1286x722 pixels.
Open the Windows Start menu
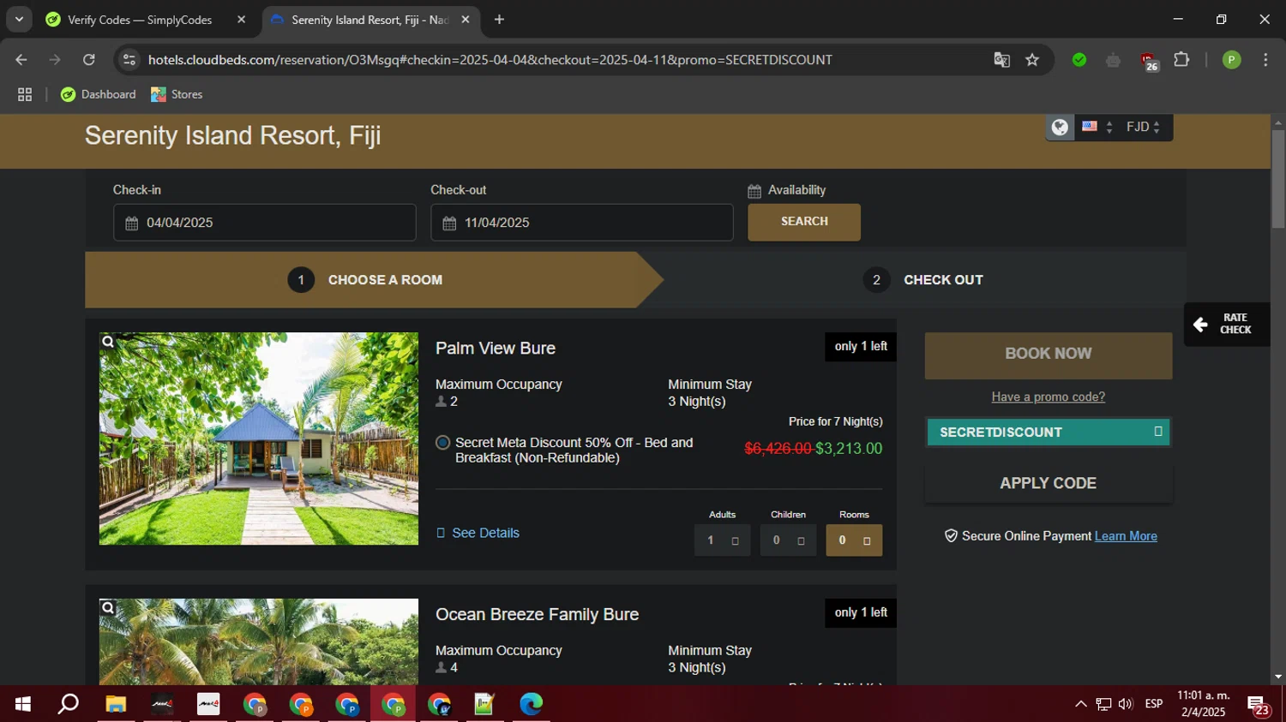[x=23, y=704]
